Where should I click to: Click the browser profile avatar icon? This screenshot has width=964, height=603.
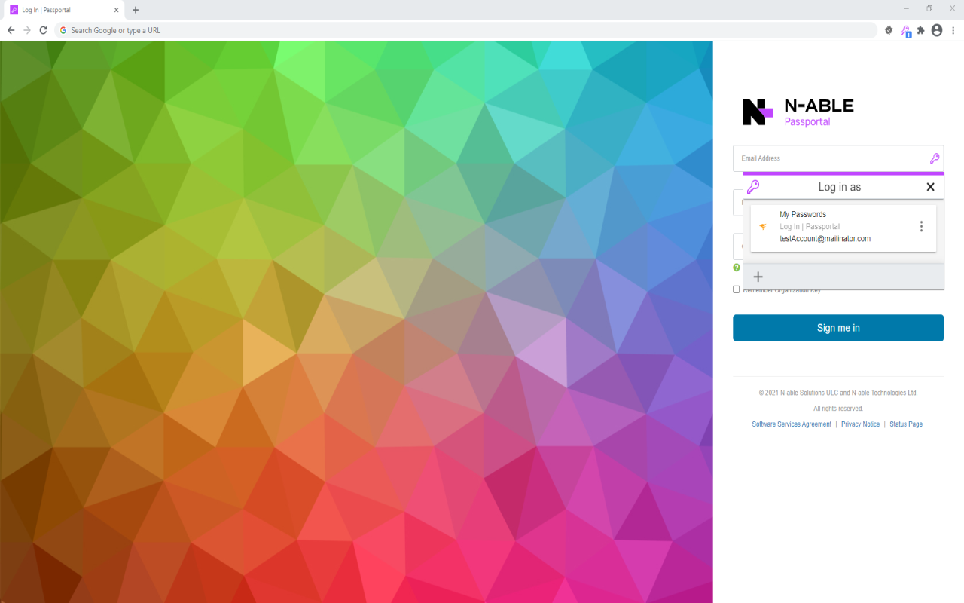coord(937,30)
